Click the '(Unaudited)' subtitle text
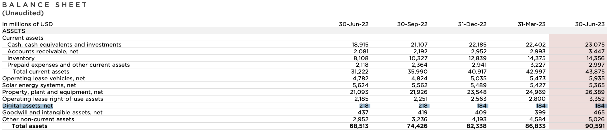This screenshot has width=607, height=130. tap(23, 13)
